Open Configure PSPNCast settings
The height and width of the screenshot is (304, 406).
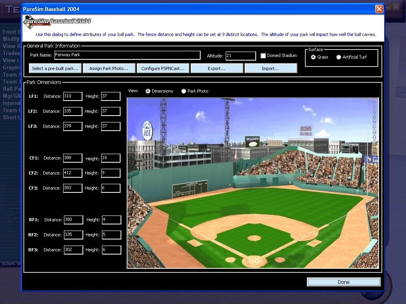pyautogui.click(x=163, y=68)
